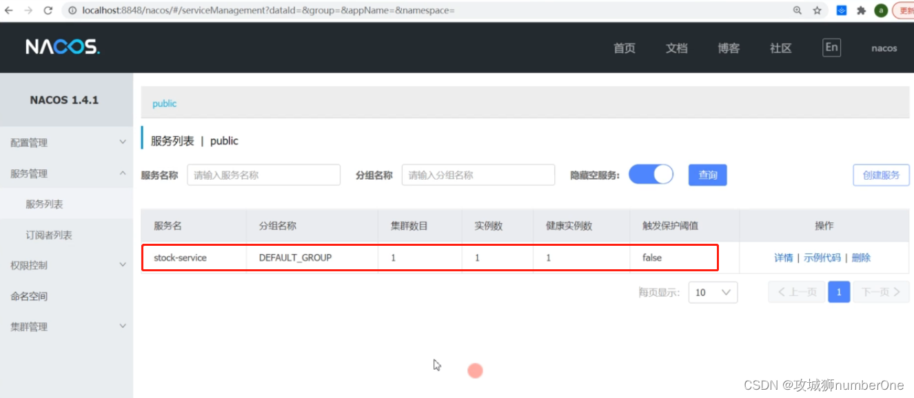Click the browser update button
Viewport: 914px width, 398px height.
click(x=904, y=10)
